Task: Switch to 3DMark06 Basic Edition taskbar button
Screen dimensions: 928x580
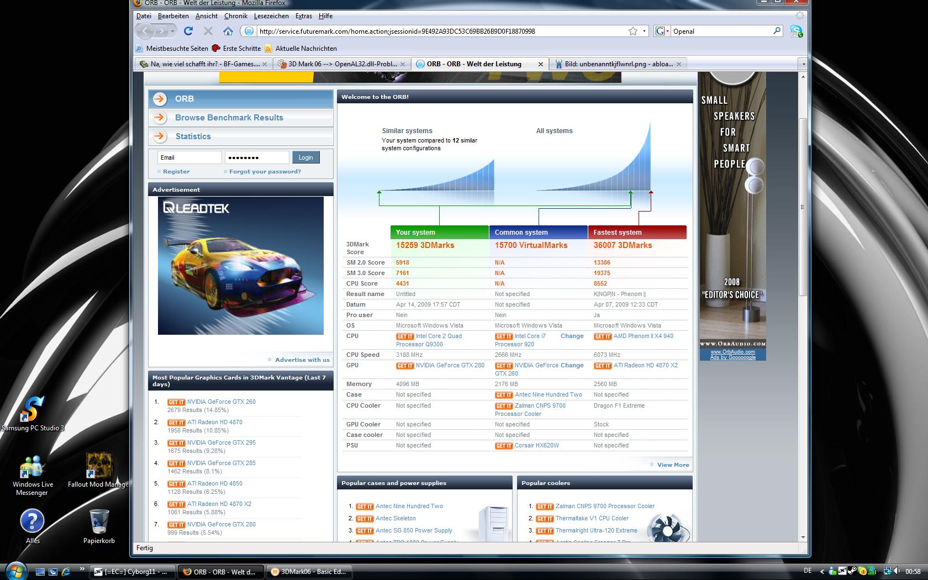Action: point(310,572)
